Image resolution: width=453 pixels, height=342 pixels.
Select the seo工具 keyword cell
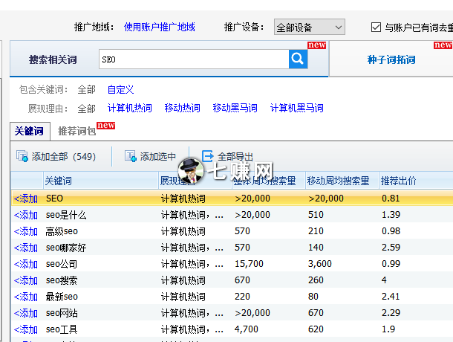coord(62,329)
